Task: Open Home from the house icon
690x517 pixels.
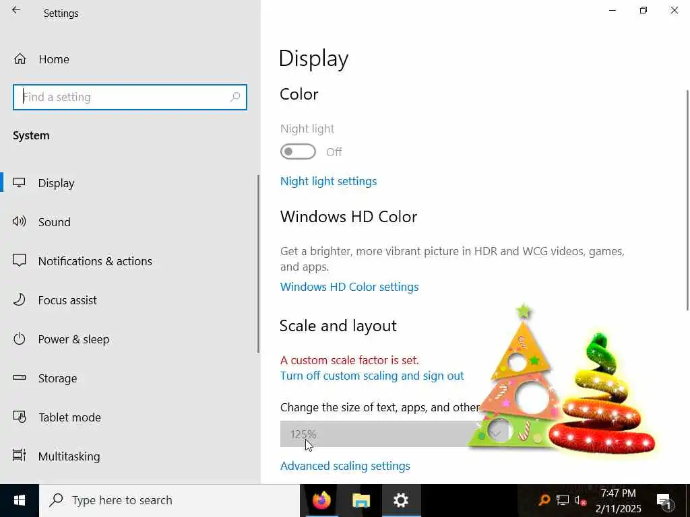Action: point(20,59)
